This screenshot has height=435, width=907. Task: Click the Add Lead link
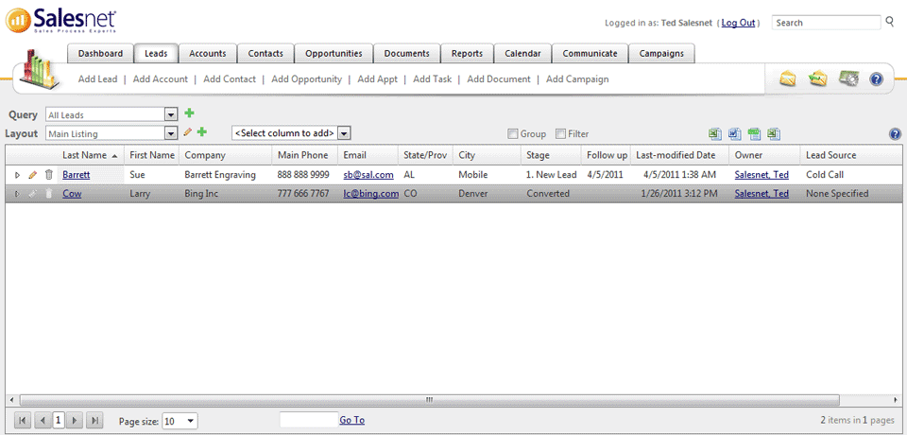[97, 79]
